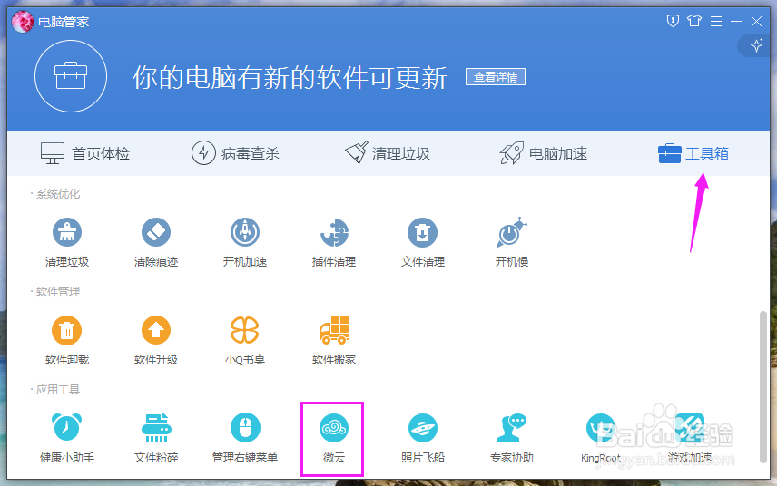Viewport: 777px width, 486px height.
Task: Open the 健康小助手 tool
Action: [x=67, y=438]
